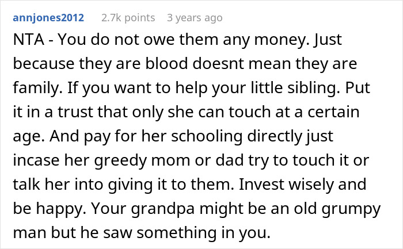The height and width of the screenshot is (249, 403).
Task: Open the annjones2012 user profile
Action: (x=50, y=18)
